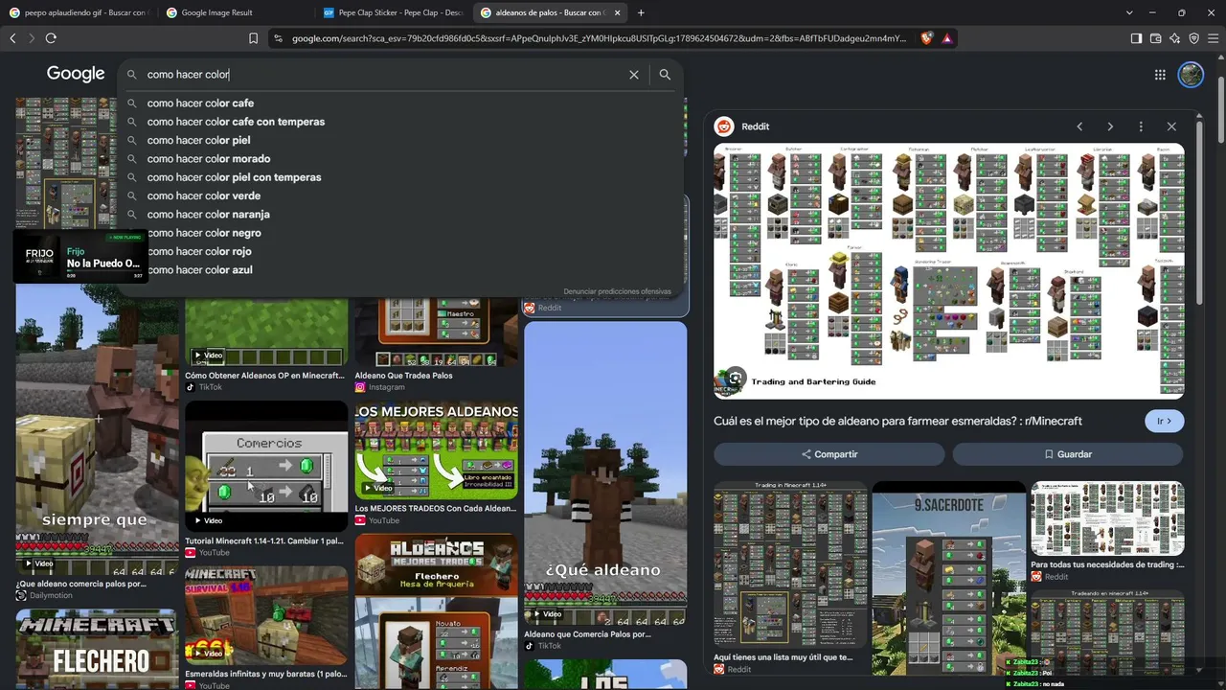1226x690 pixels.
Task: Click the Compartir share button
Action: point(829,454)
